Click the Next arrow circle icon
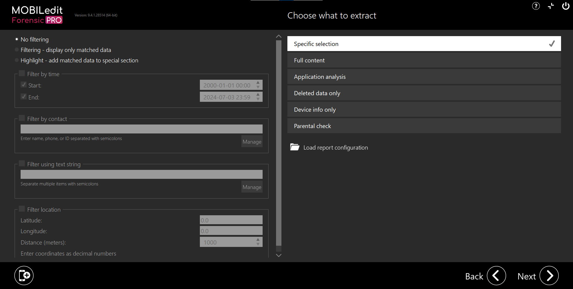The height and width of the screenshot is (289, 573). 549,276
